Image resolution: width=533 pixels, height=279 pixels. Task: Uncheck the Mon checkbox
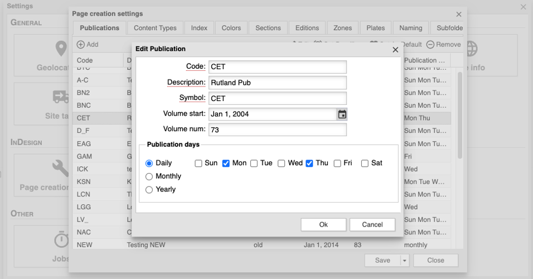point(226,163)
